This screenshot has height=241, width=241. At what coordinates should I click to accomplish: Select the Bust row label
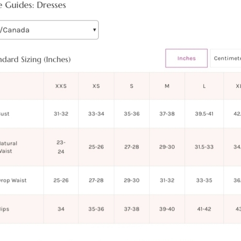pyautogui.click(x=5, y=114)
